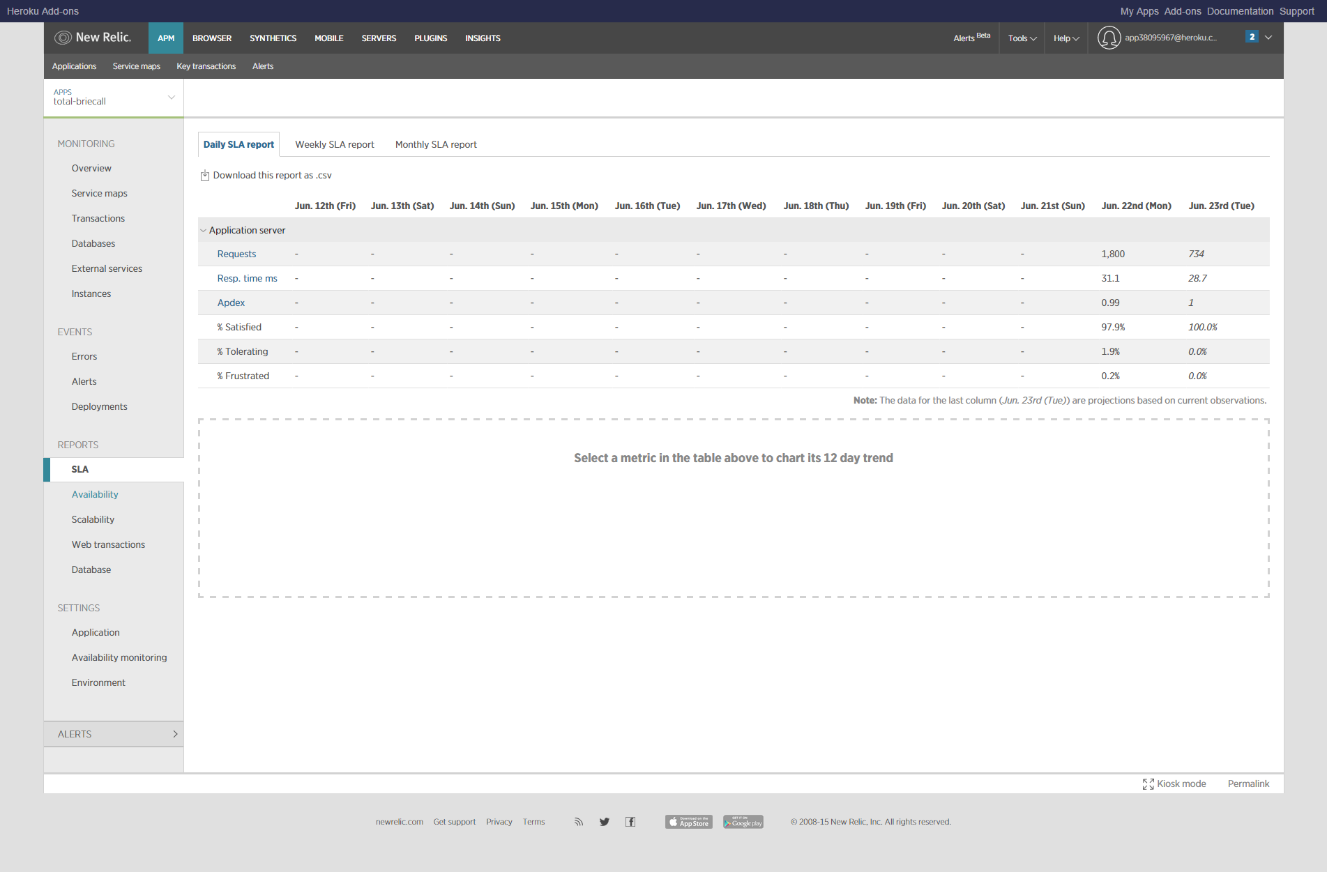Screen dimensions: 1327x872
Task: Open the Tools dropdown menu
Action: tap(1022, 38)
